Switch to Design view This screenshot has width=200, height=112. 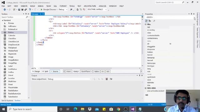pos(36,71)
